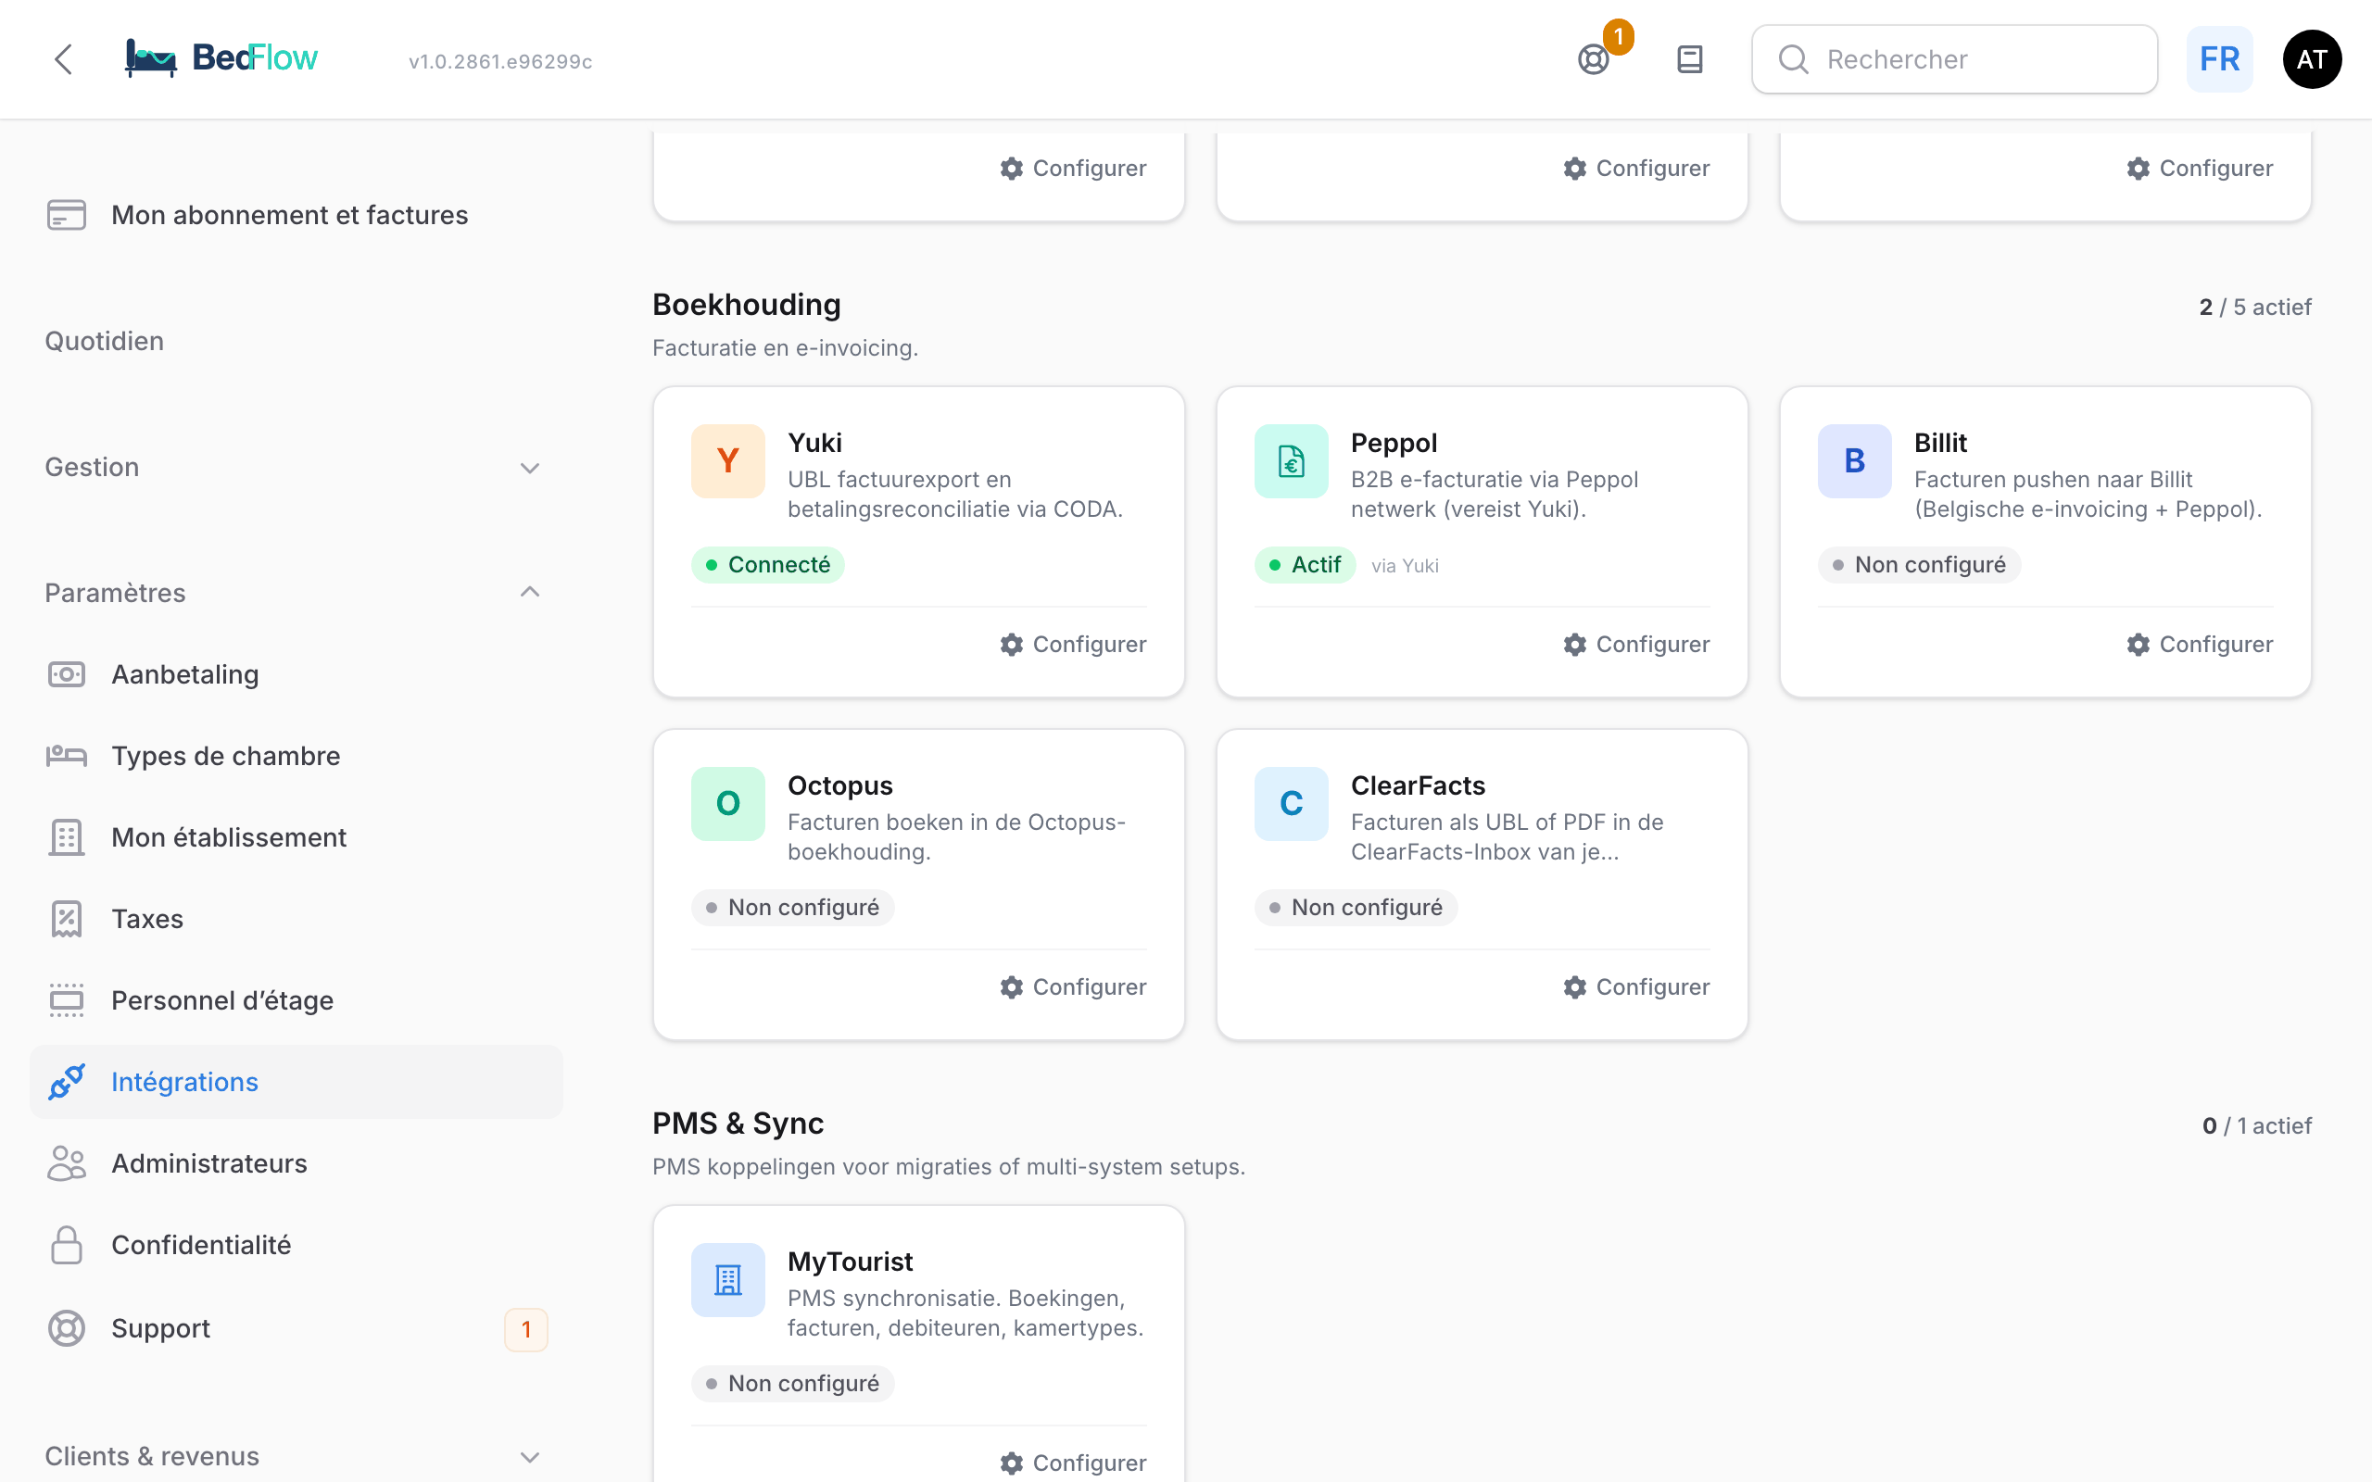Click the 2 / 5 actief counter
2372x1482 pixels.
tap(2254, 307)
